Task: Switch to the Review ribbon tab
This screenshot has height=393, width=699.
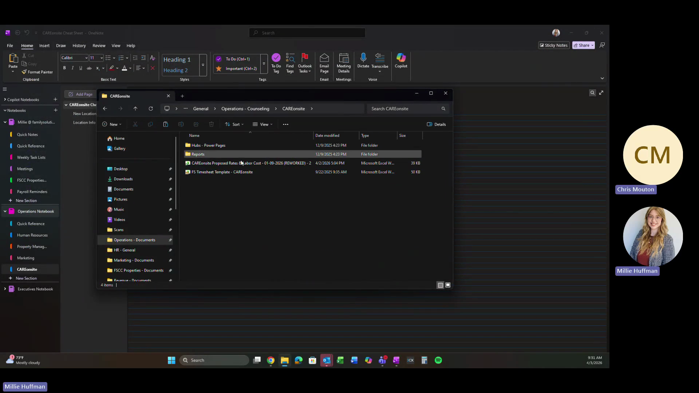Action: pyautogui.click(x=99, y=45)
